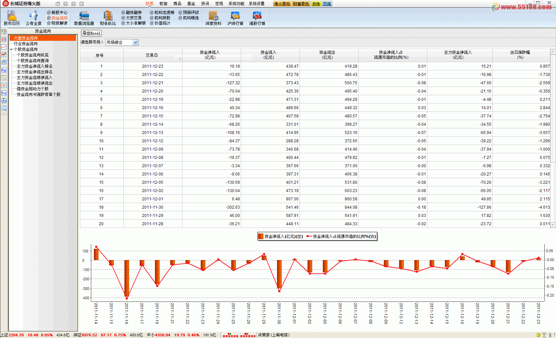The image size is (556, 338).
Task: Click the 交易日 column sort arrow
Action: pyautogui.click(x=180, y=59)
